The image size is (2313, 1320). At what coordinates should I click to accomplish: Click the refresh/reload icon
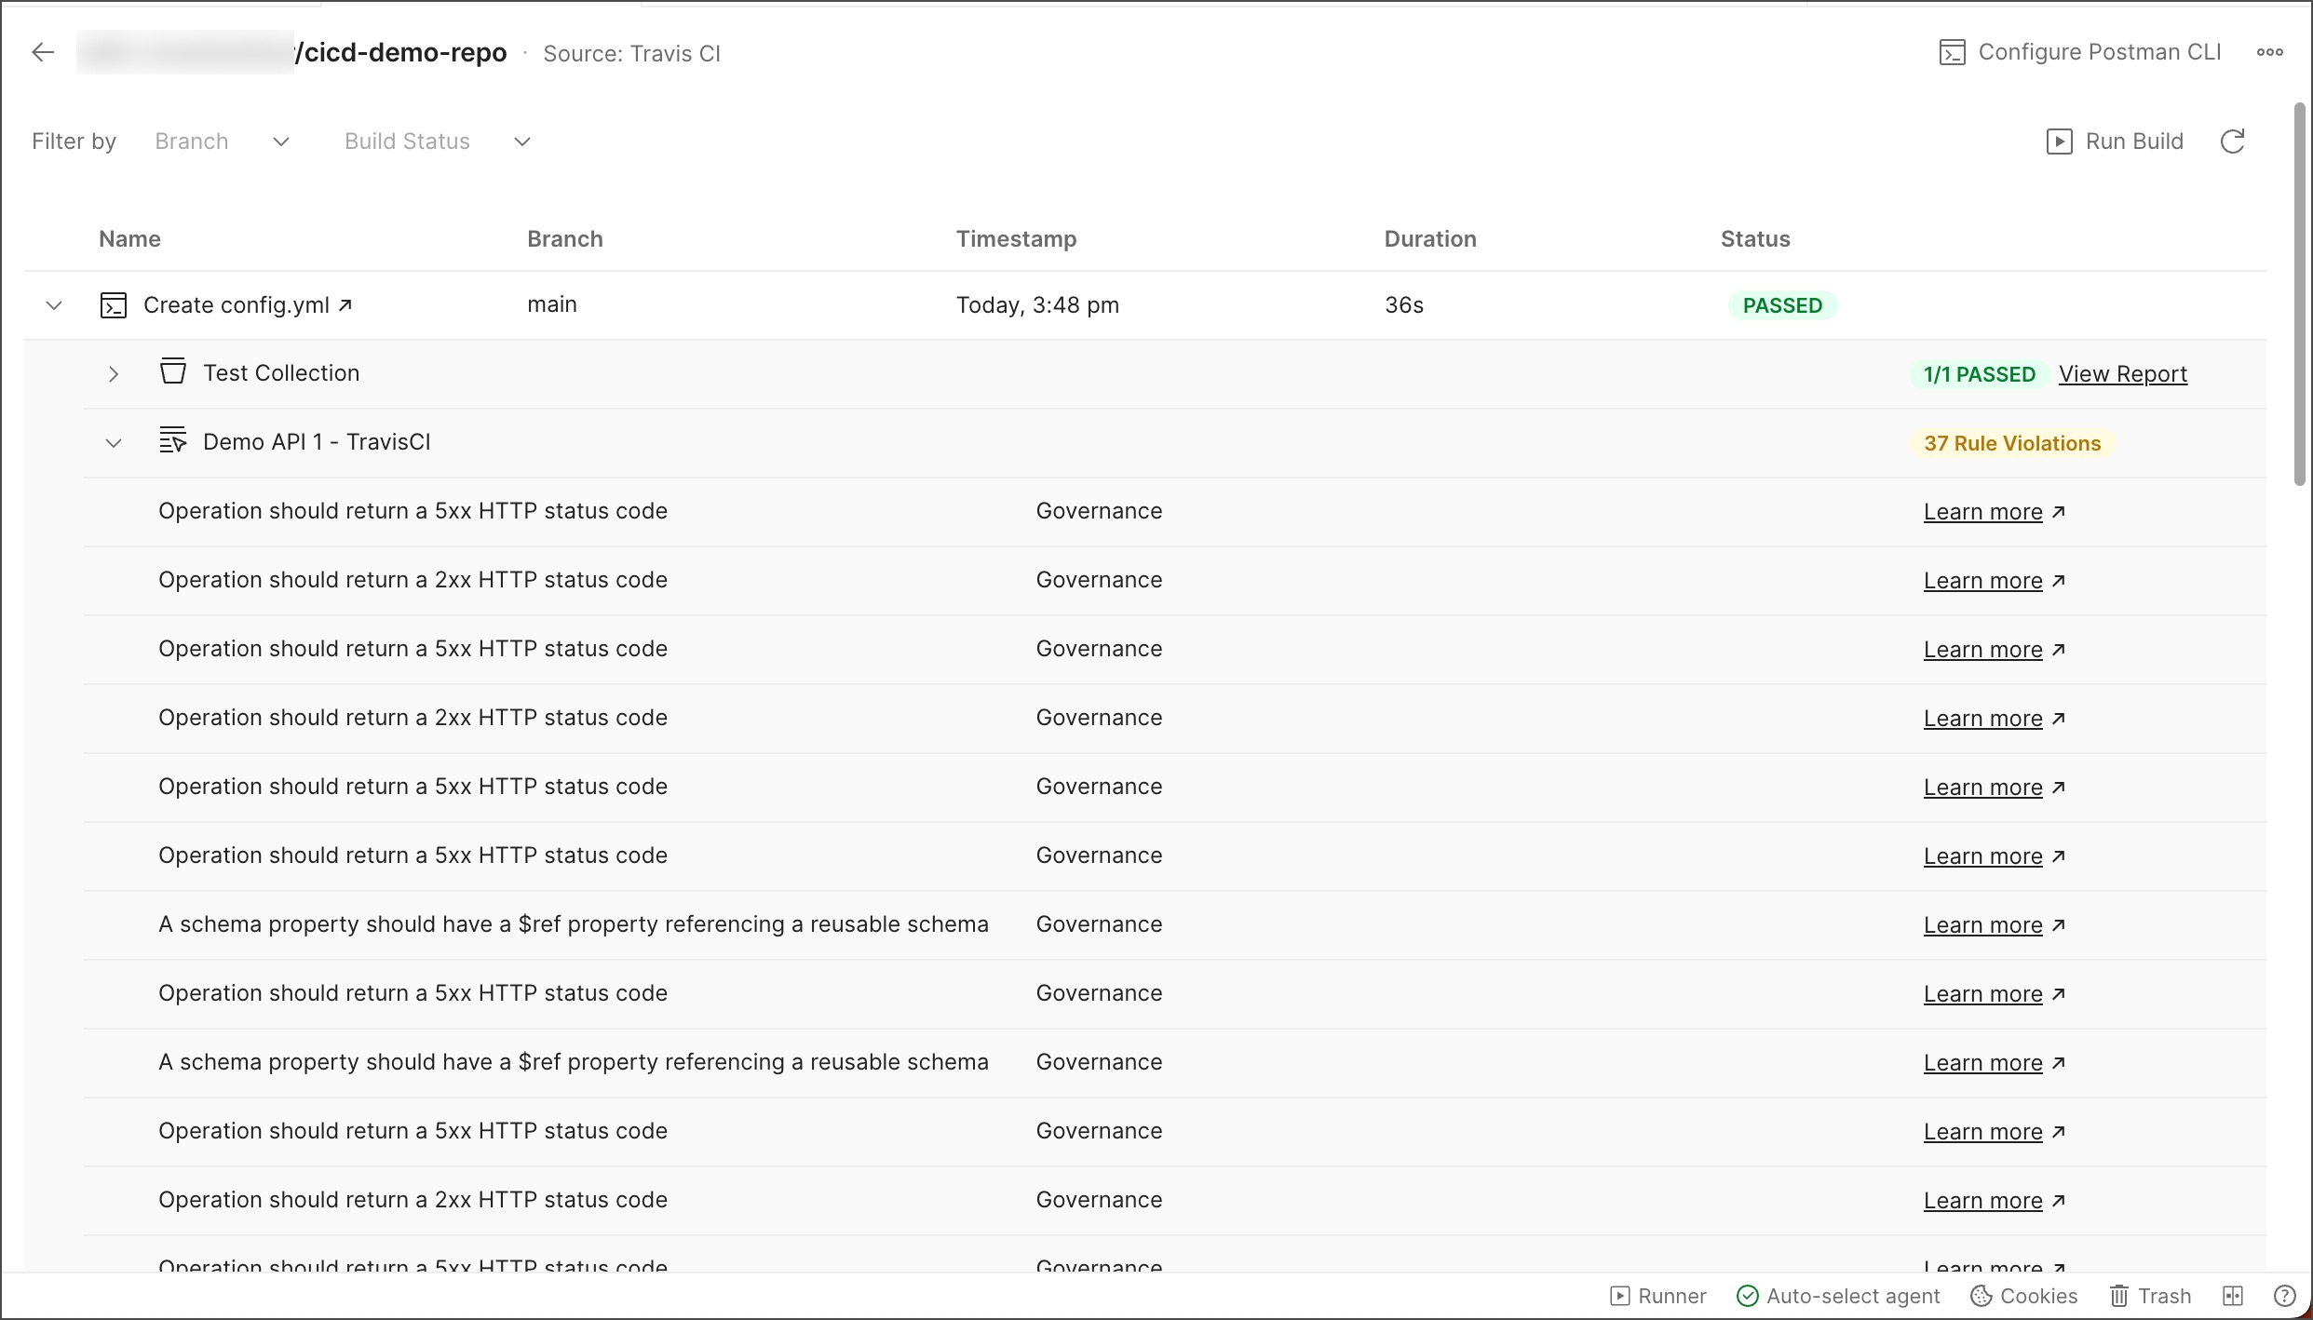2234,141
